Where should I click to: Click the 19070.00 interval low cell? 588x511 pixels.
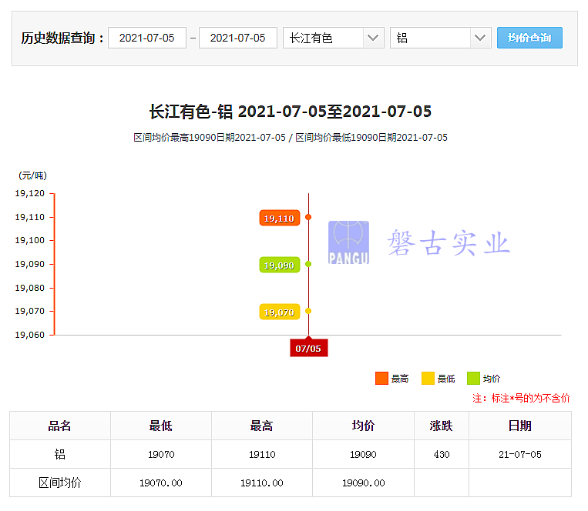[x=161, y=483]
